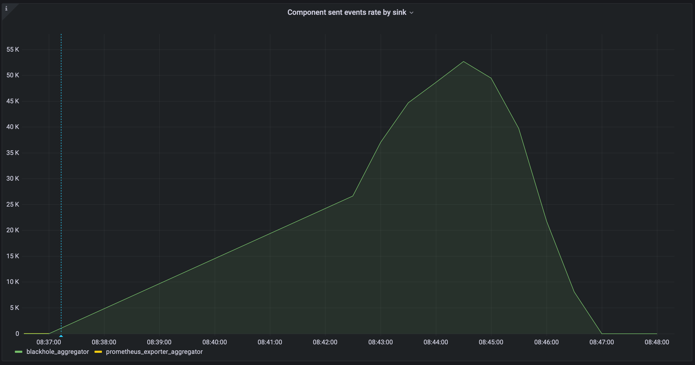Toggle visibility of blackhole_aggregator series

click(x=57, y=351)
